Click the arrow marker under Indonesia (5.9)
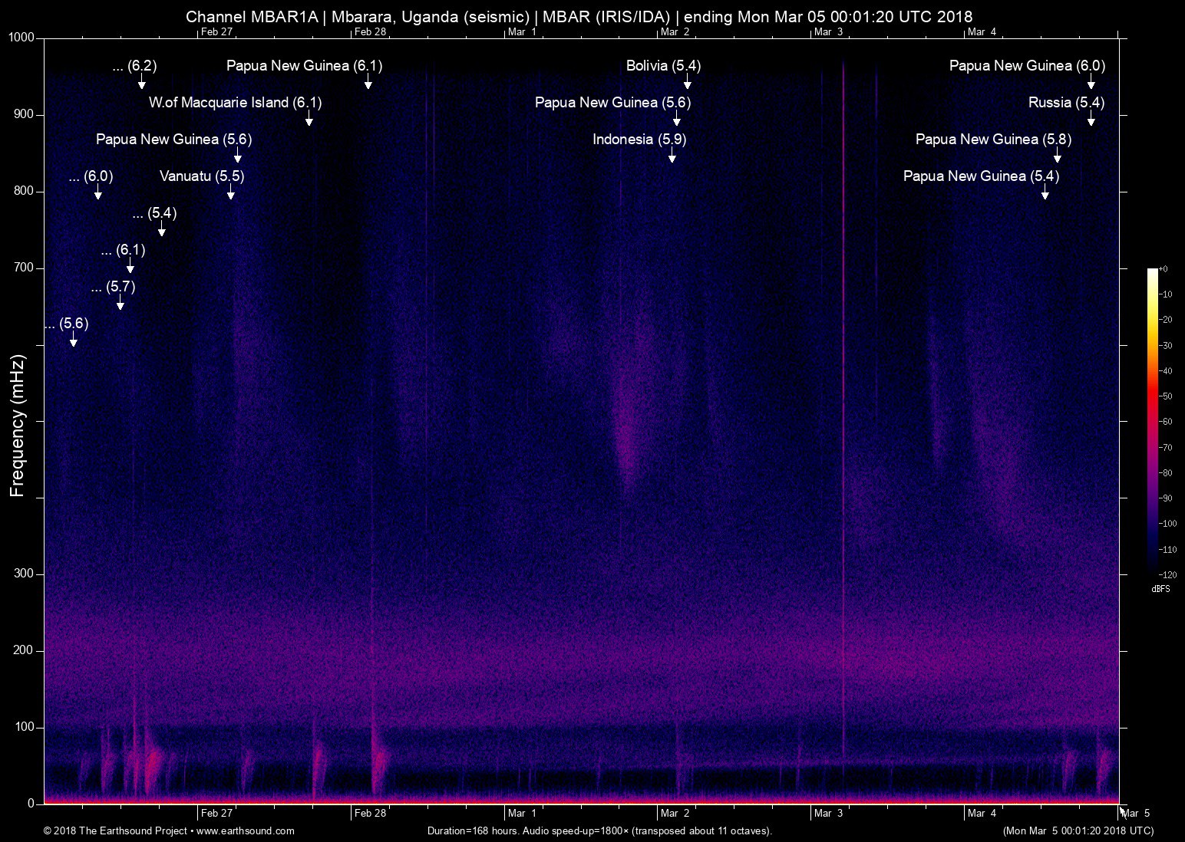The image size is (1185, 842). [672, 156]
